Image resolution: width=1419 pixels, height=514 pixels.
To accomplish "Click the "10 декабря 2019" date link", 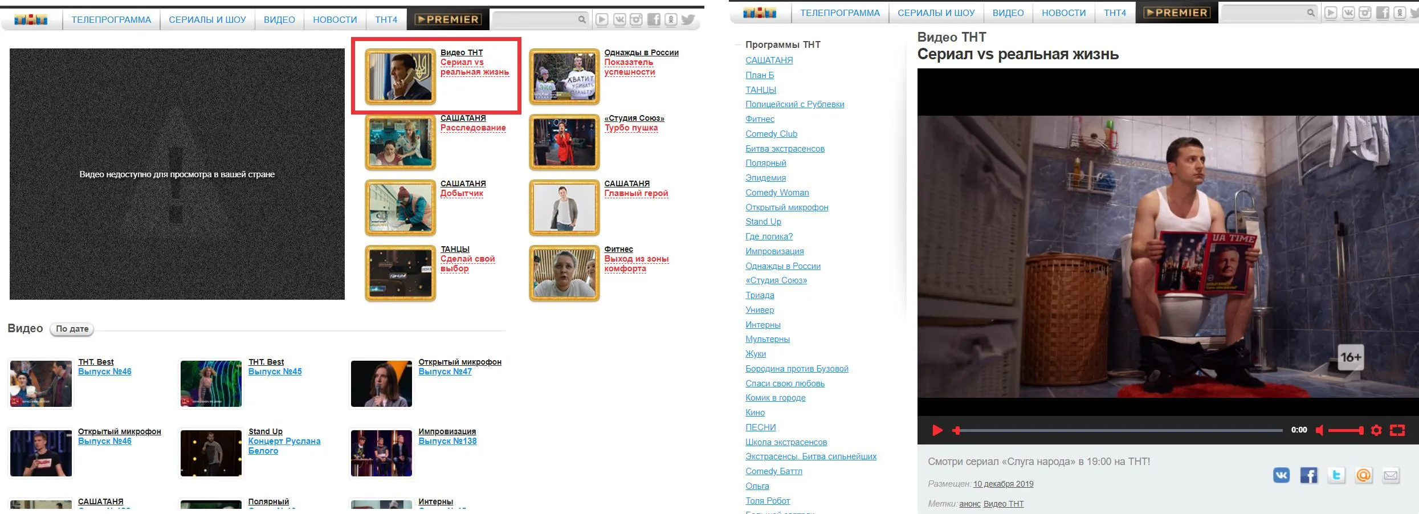I will (x=1003, y=484).
